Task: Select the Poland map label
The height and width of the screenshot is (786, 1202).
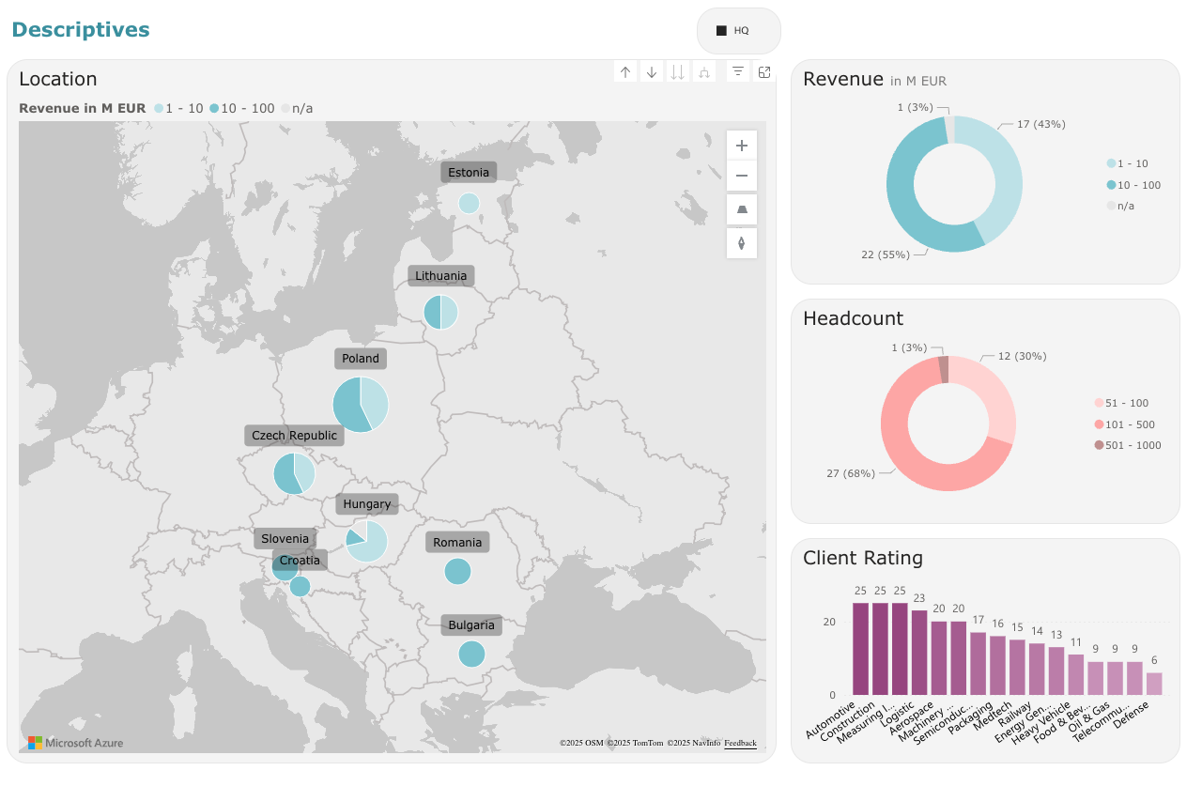Action: [361, 359]
